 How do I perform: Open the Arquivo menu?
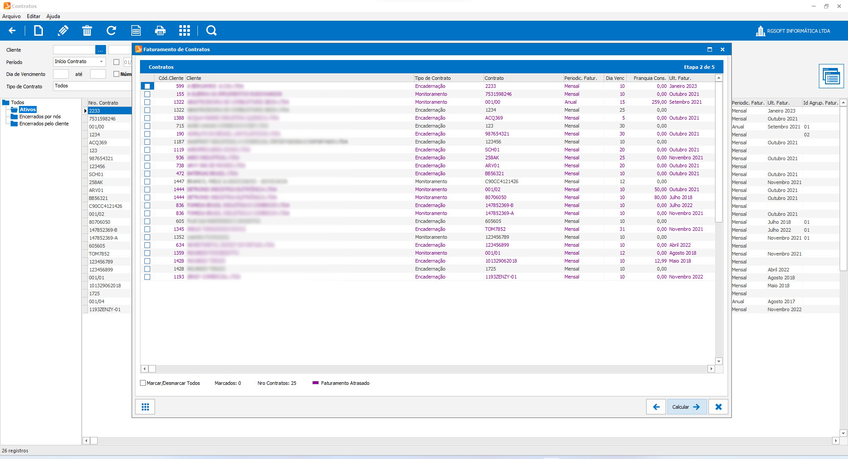[11, 16]
